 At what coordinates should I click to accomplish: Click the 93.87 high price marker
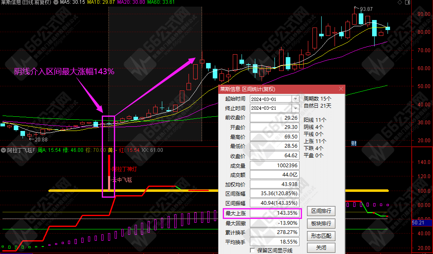[366, 9]
